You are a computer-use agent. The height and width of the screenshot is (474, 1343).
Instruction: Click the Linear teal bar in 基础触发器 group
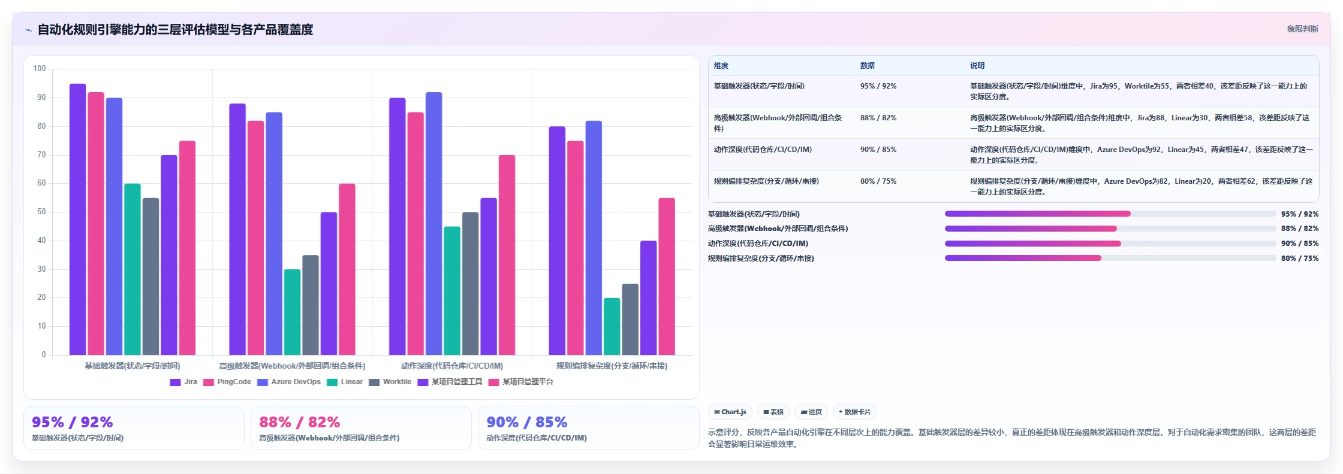133,269
